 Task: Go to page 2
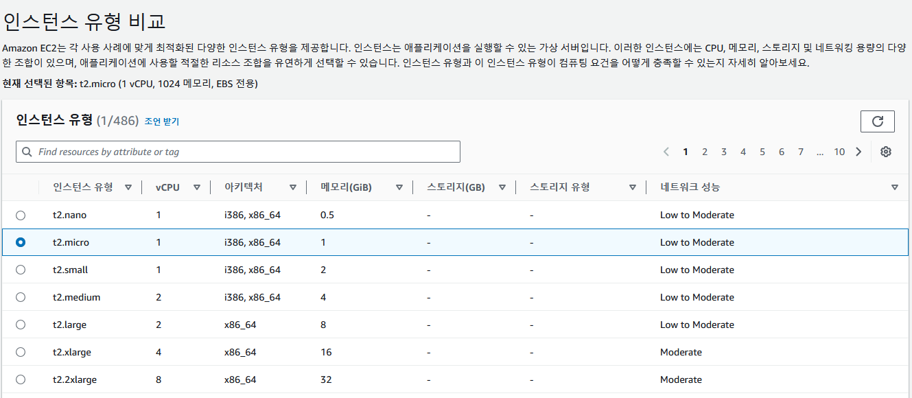pos(705,152)
